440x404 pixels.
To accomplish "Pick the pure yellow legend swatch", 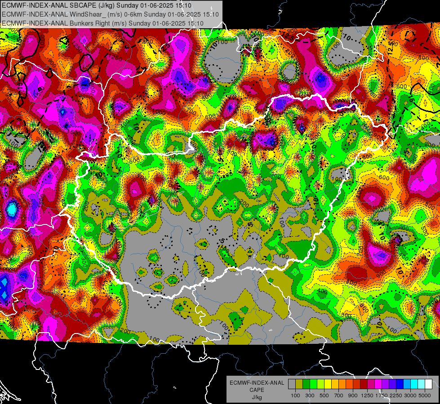I will (328, 384).
